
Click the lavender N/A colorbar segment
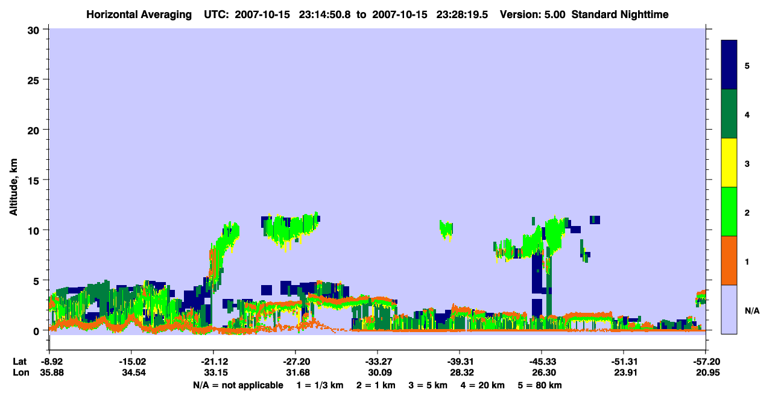coord(729,309)
